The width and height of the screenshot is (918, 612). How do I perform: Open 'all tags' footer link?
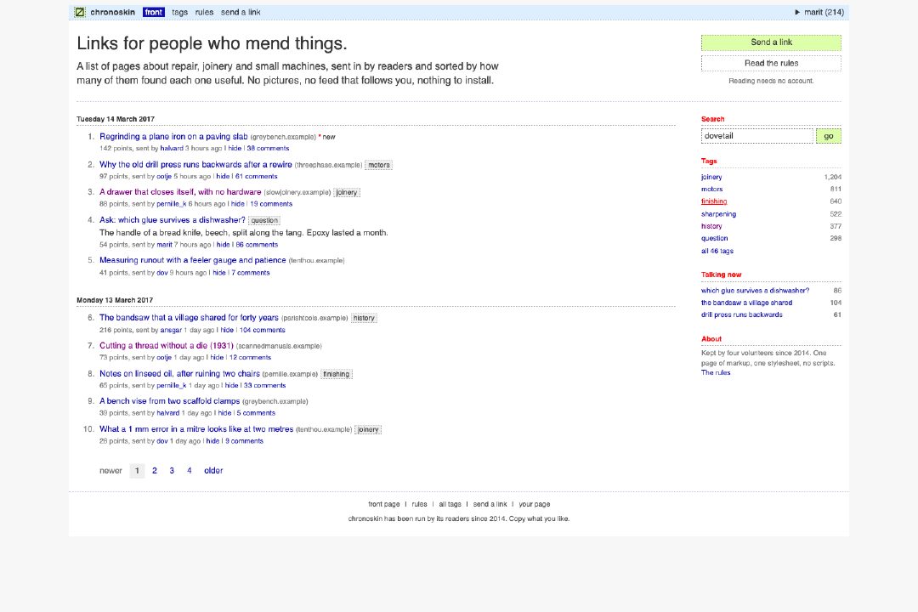click(450, 504)
